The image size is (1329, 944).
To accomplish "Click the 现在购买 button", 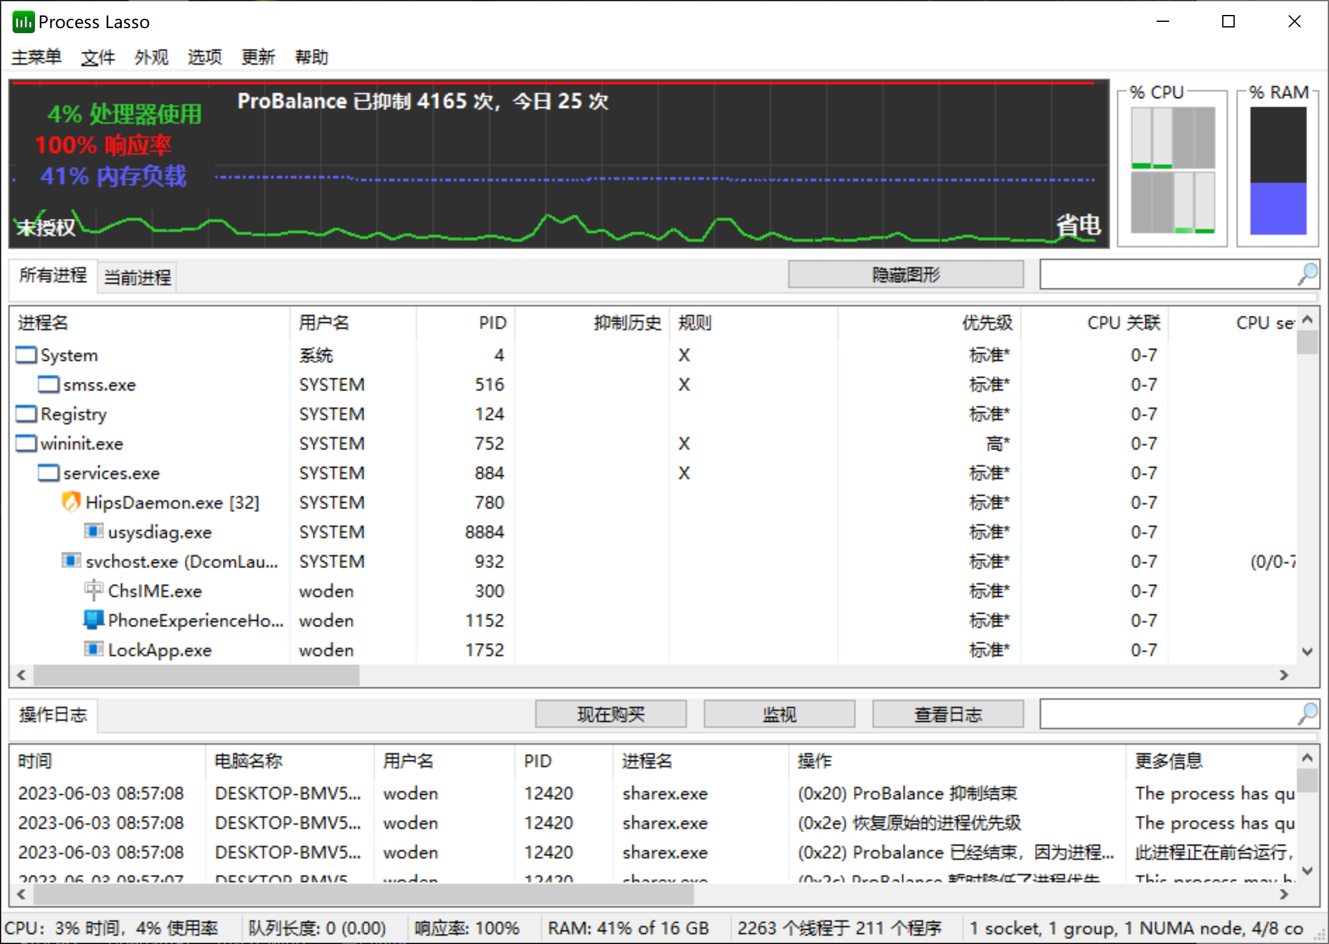I will 611,714.
